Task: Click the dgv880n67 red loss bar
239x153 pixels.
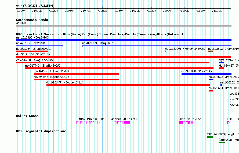Action: (222, 68)
